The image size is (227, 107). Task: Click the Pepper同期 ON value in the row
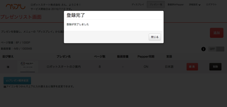tap(146, 67)
